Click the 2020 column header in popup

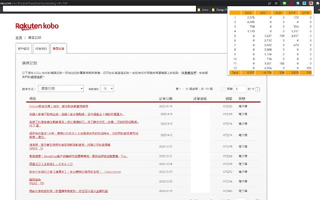pos(278,12)
